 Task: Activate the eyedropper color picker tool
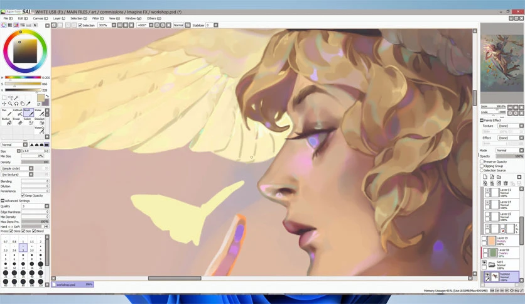point(28,104)
